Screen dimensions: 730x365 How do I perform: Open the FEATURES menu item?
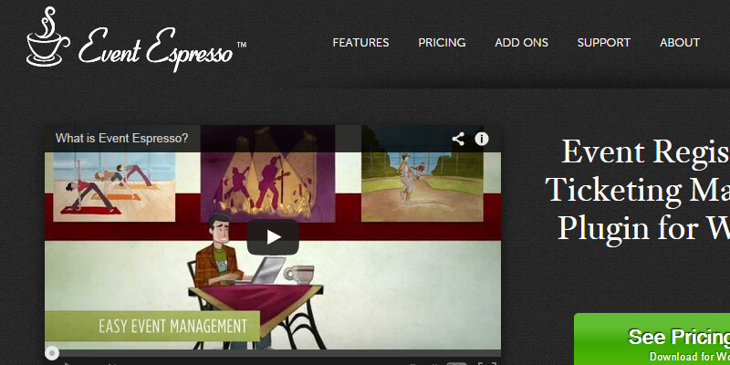(360, 42)
